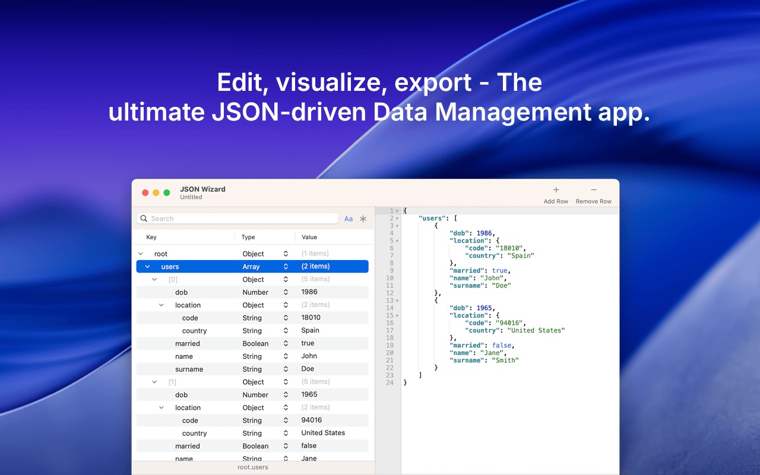Open type stepper for dob 1965 row
Screen dimensions: 760x475
coord(286,395)
